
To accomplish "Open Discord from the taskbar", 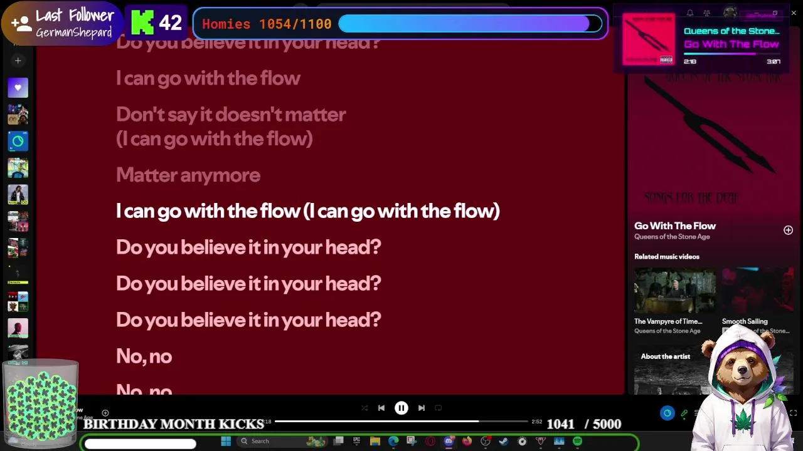I will point(449,441).
